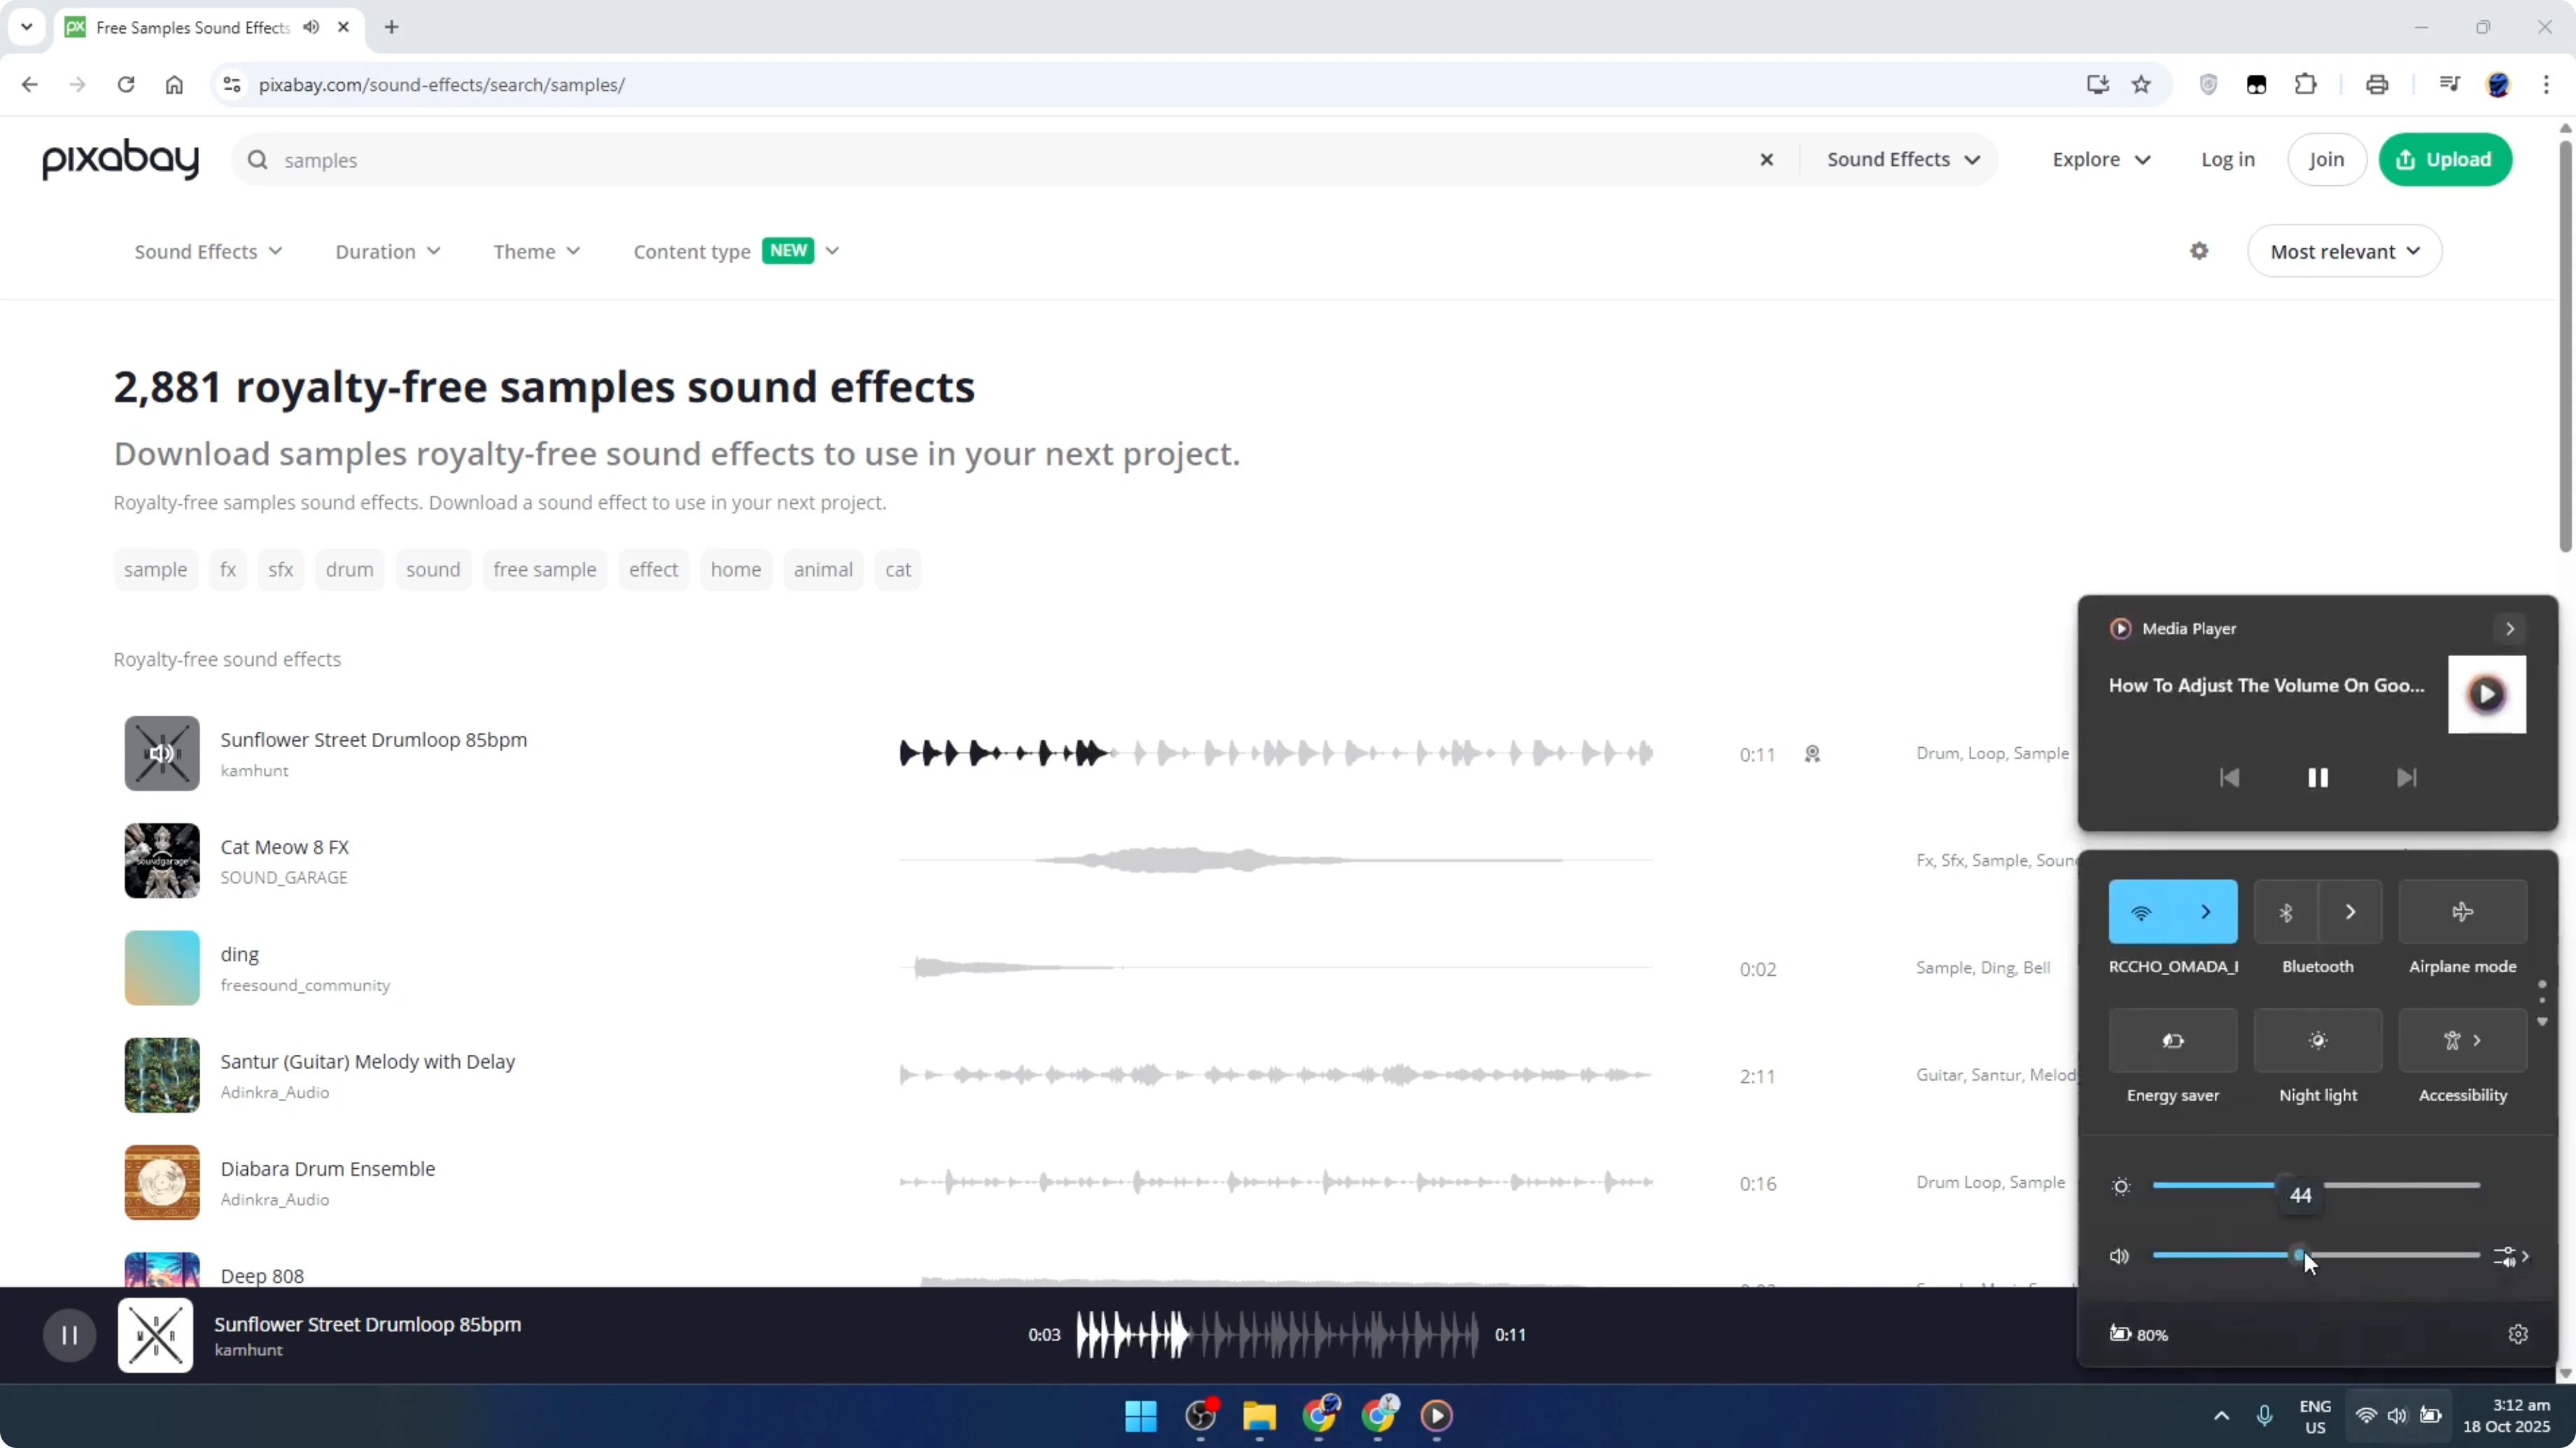Select the drum tag

(349, 569)
